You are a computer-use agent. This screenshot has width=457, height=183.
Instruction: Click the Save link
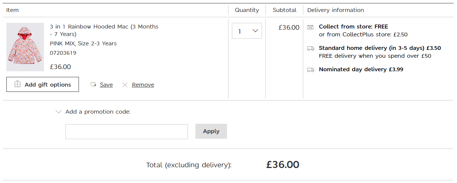tap(106, 85)
